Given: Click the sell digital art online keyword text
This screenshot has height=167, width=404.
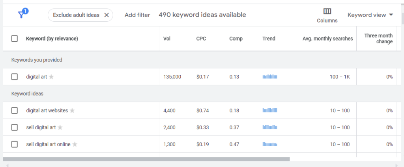Looking at the screenshot, I should coord(48,145).
